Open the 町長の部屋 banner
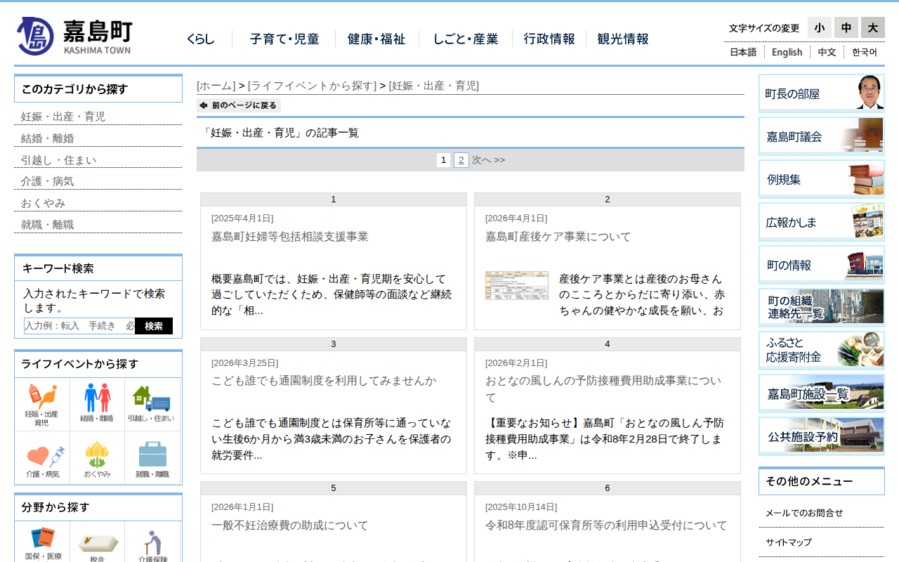Viewport: 899px width, 562px height. [821, 93]
